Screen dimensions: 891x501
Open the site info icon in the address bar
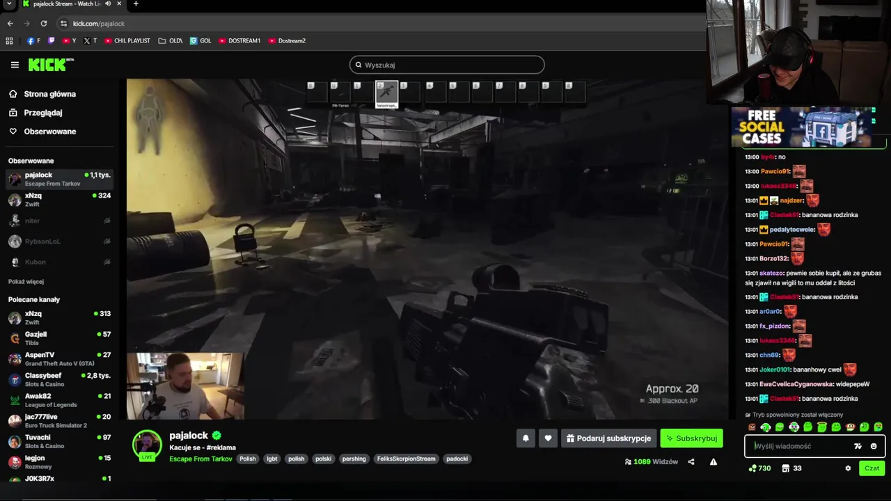point(63,24)
